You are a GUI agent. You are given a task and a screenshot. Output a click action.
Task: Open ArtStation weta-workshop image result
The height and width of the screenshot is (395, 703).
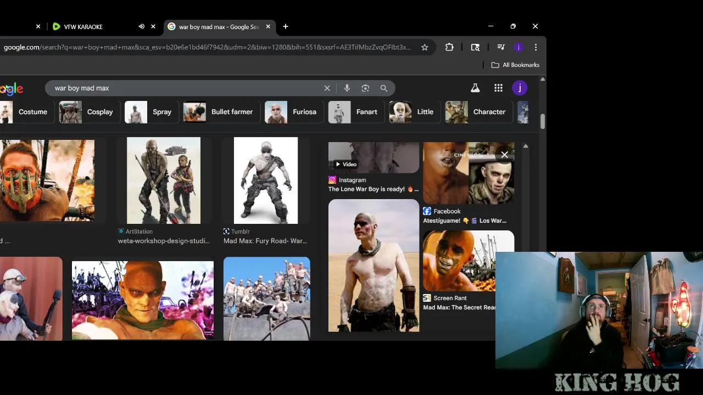(x=164, y=180)
